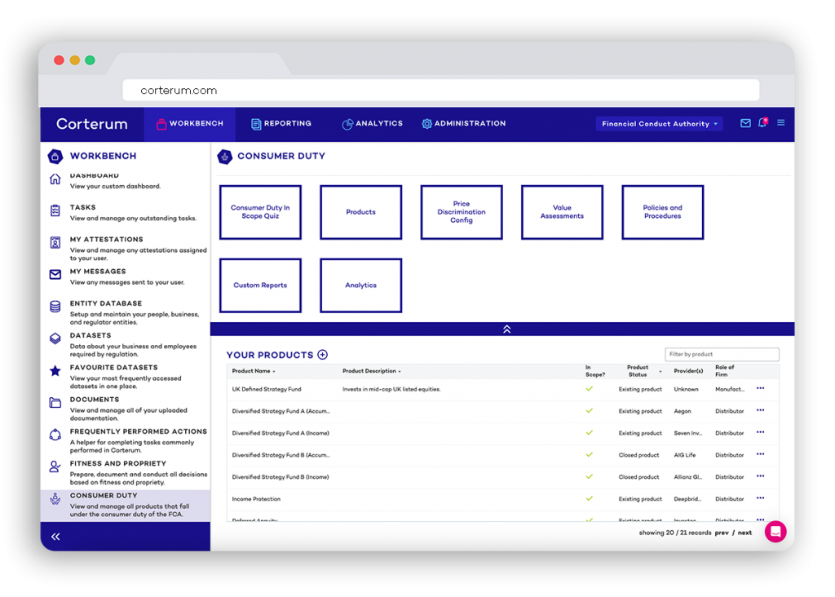835x597 pixels.
Task: Go to the prev page of records
Action: [722, 533]
